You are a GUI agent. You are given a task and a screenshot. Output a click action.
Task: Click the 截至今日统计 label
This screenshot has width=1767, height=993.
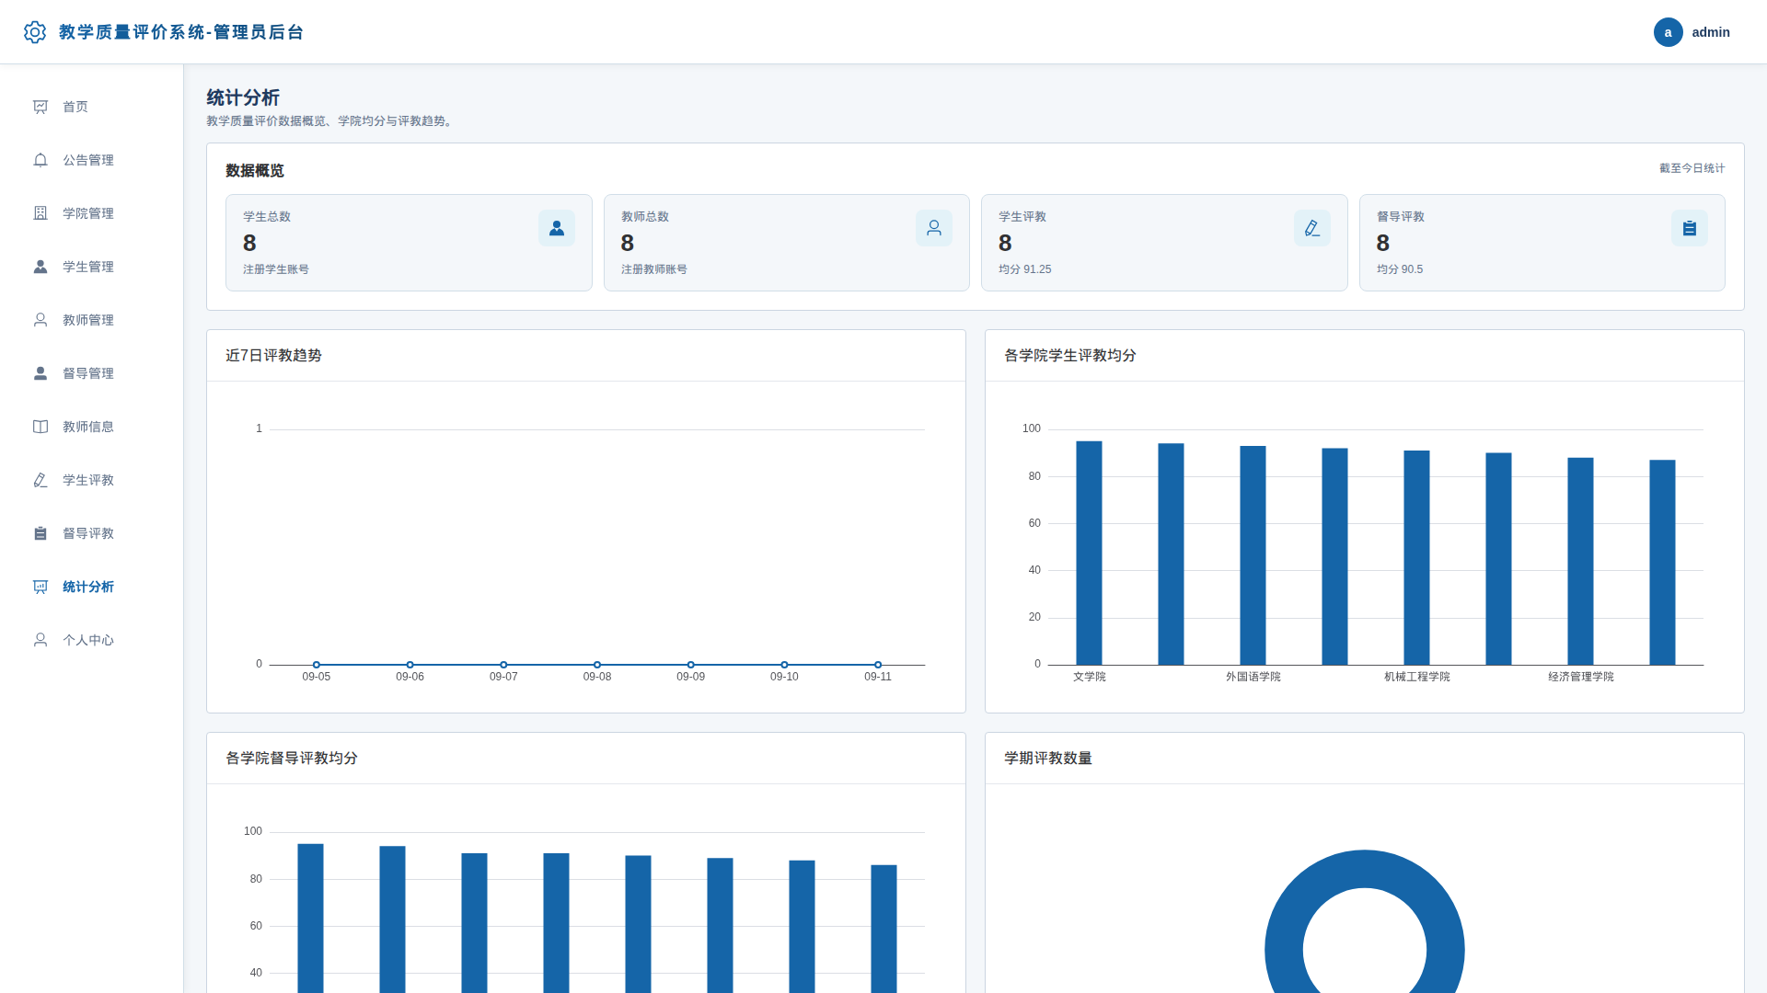[1692, 168]
